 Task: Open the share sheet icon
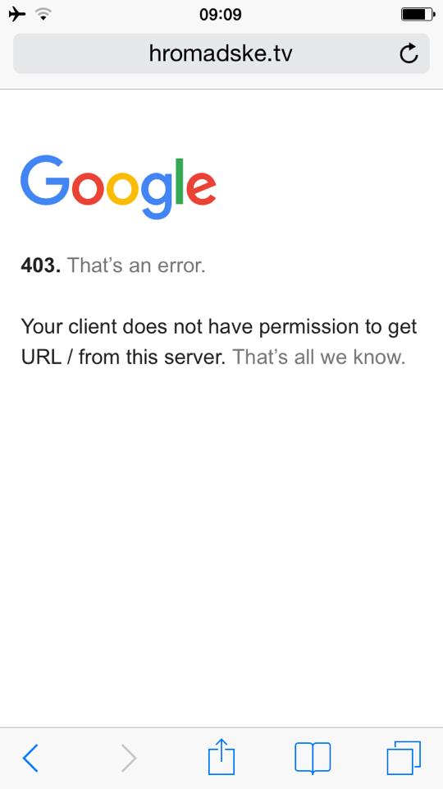pyautogui.click(x=221, y=756)
